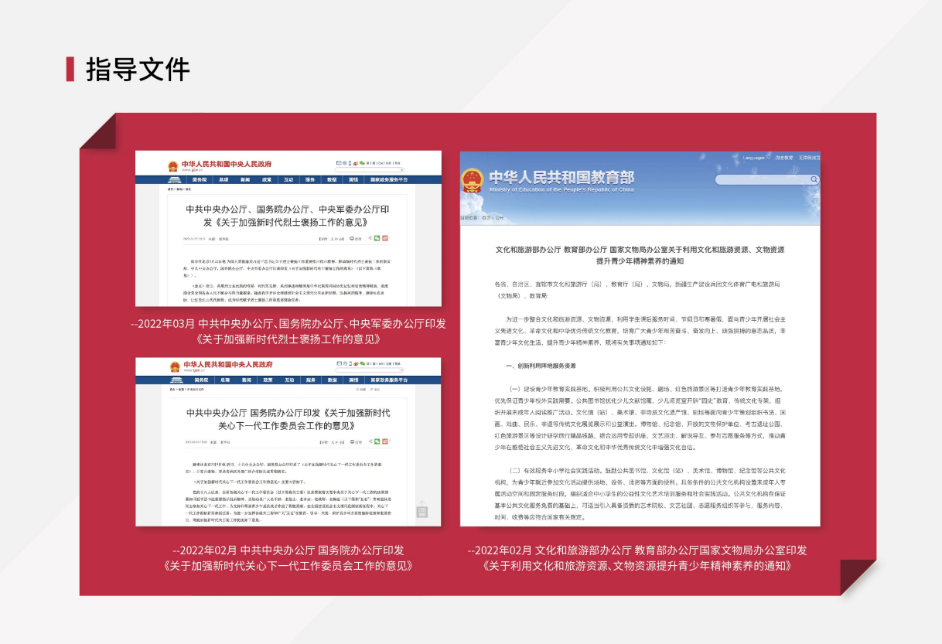The image size is (942, 644).
Task: Open 总理 menu in 烈士褒扬 screenshot
Action: point(224,179)
